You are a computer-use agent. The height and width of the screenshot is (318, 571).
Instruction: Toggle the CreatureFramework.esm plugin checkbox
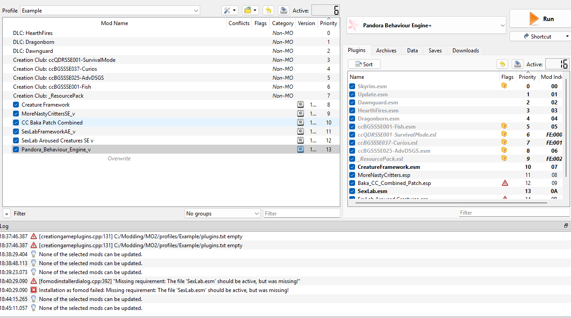click(x=352, y=167)
